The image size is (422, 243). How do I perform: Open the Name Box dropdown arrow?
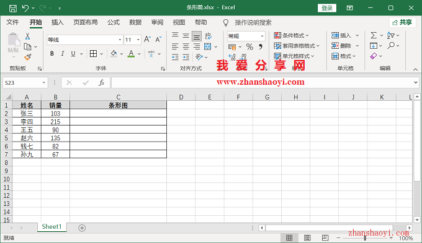click(x=43, y=83)
